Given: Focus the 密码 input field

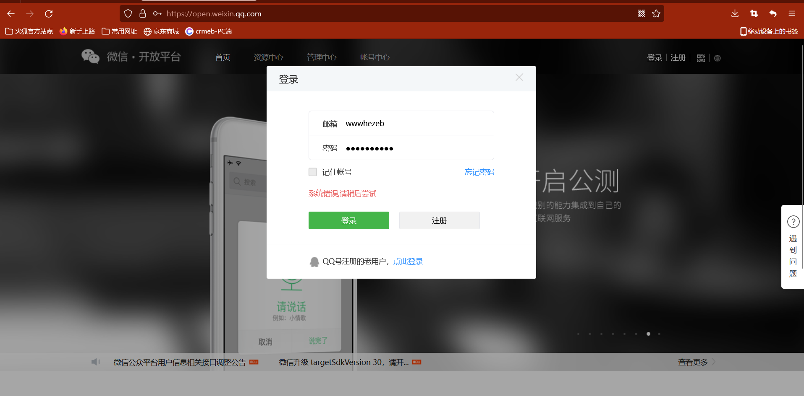Looking at the screenshot, I should click(401, 148).
